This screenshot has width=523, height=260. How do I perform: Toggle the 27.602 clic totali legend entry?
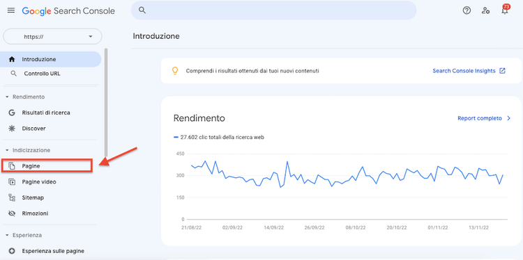tap(219, 137)
